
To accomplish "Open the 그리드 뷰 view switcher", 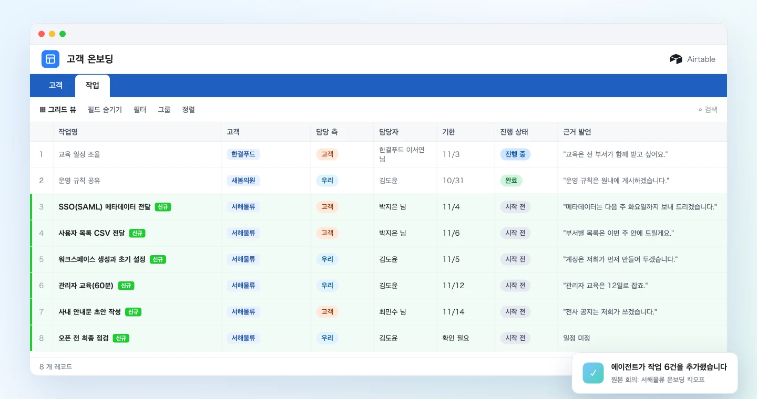I will pyautogui.click(x=58, y=110).
